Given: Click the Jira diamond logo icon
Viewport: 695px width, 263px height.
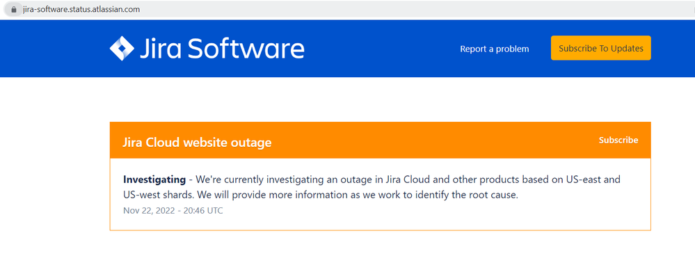Looking at the screenshot, I should click(x=122, y=48).
